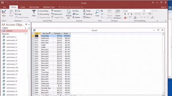Open the Code column filter arrow

pos(40,34)
